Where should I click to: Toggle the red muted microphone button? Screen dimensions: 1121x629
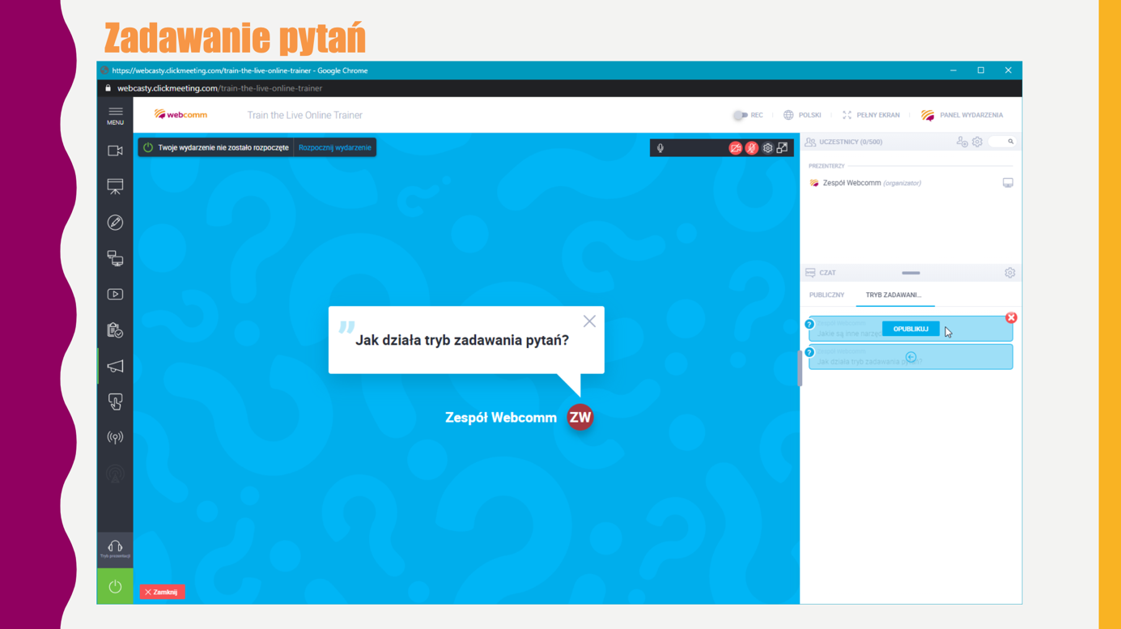(752, 148)
